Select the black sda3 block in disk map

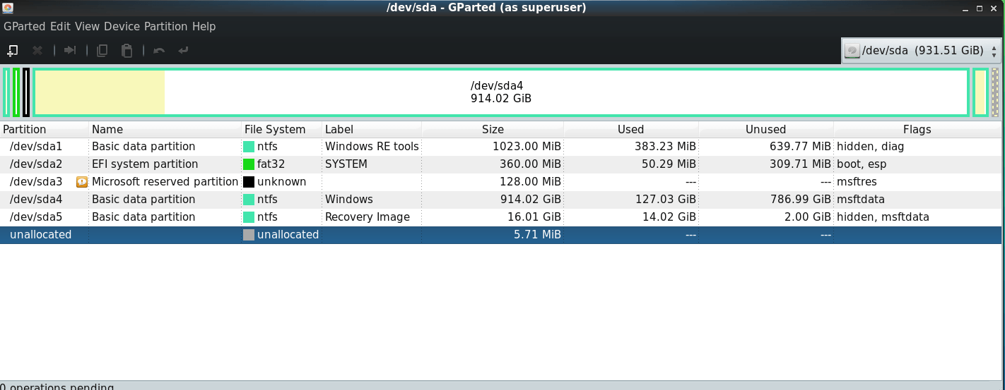coord(26,92)
